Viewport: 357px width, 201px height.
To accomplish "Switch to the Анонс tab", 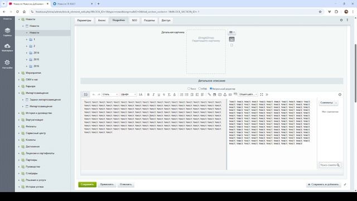I will [x=102, y=20].
